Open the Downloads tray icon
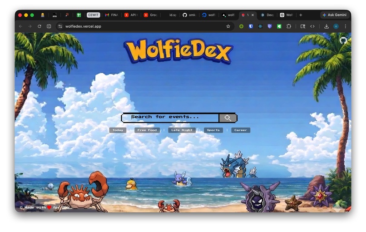This screenshot has height=232, width=366. pyautogui.click(x=326, y=26)
